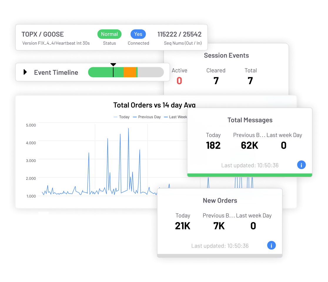This screenshot has width=328, height=282.
Task: Click the Yes connected indicator
Action: (138, 34)
